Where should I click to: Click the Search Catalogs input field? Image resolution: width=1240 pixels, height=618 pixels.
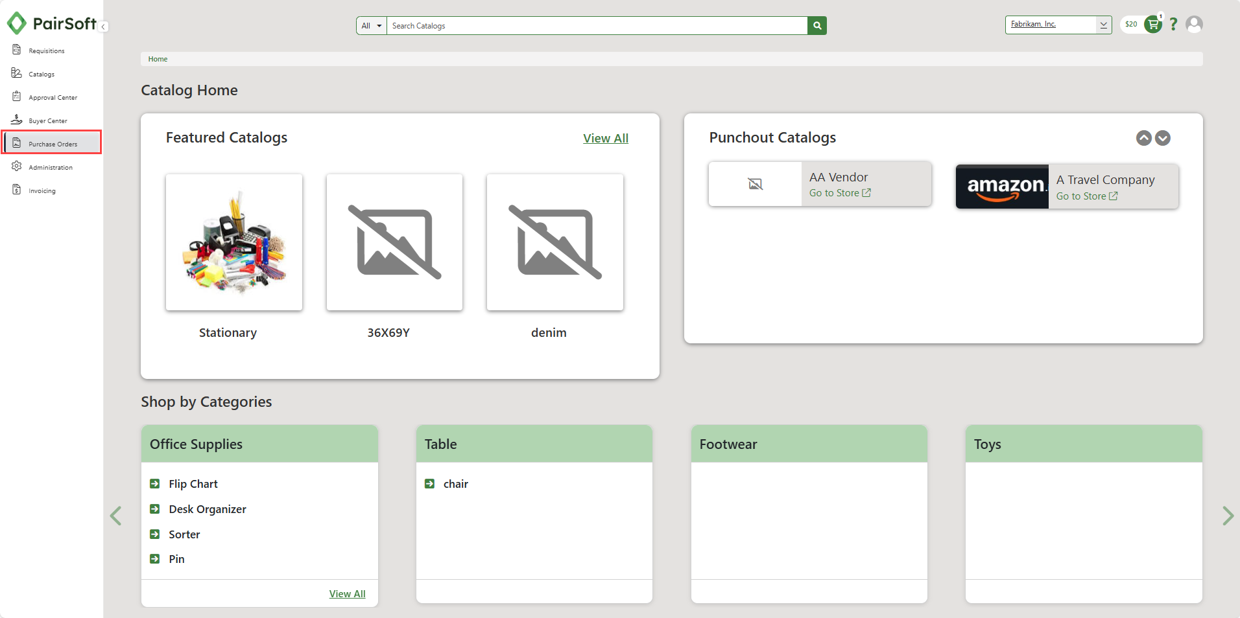pyautogui.click(x=597, y=26)
